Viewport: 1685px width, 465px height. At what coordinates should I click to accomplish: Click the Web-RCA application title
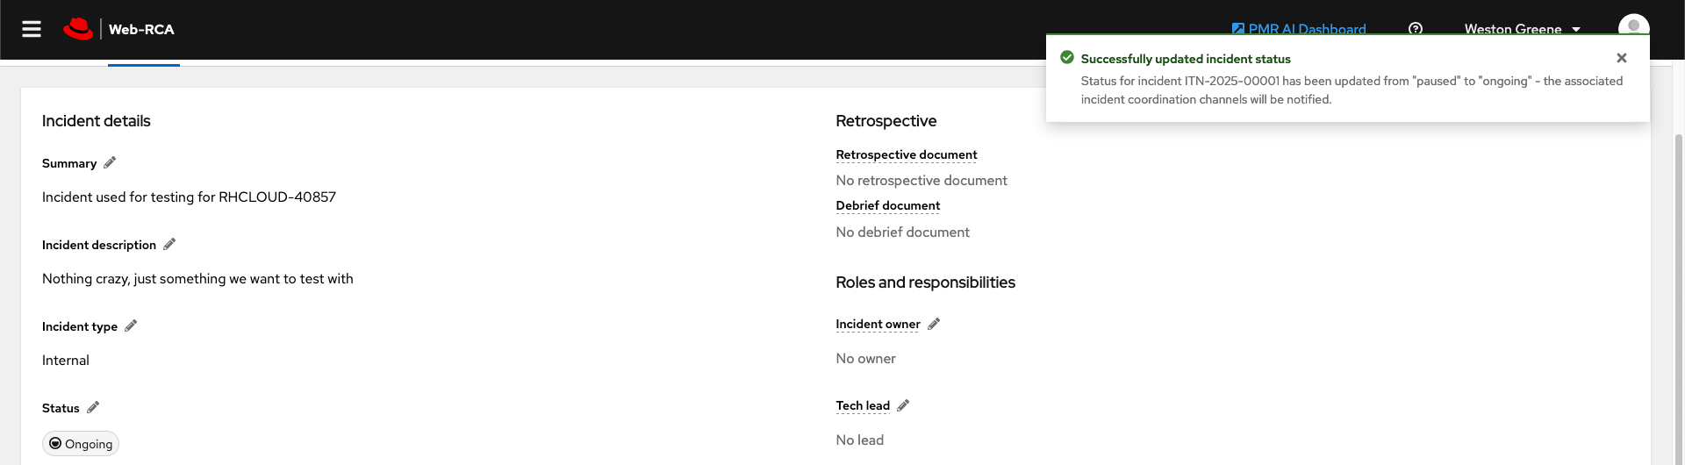(141, 29)
